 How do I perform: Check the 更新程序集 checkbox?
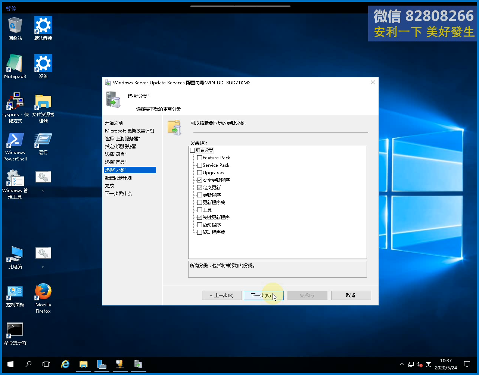(200, 202)
